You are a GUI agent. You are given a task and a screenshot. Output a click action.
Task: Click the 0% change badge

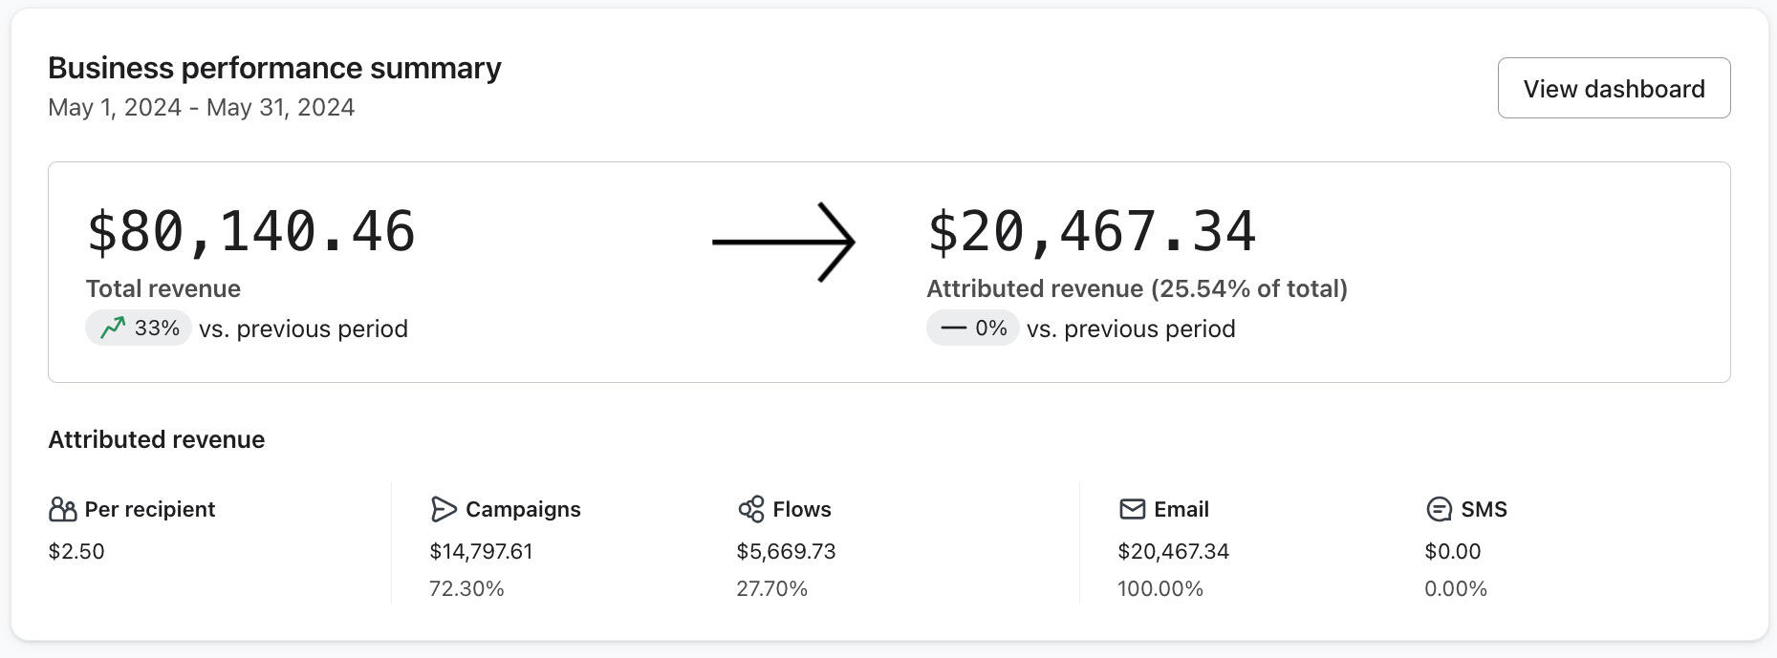tap(972, 329)
